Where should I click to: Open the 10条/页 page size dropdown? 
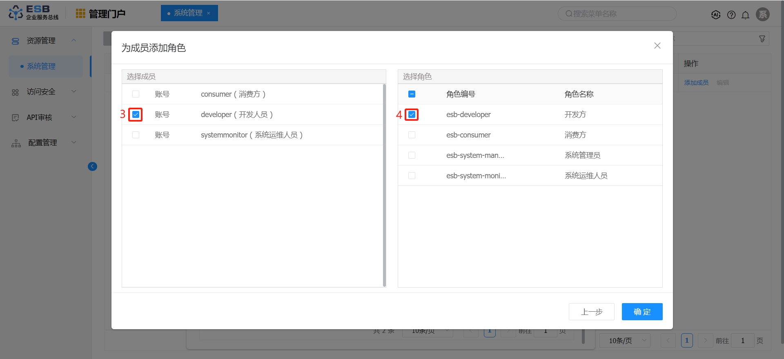click(x=625, y=341)
